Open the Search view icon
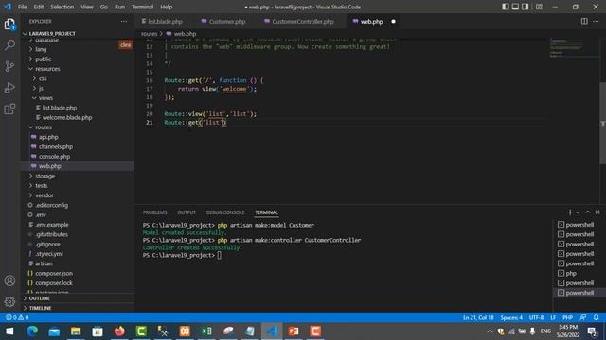Viewport: 606px width, 340px height. pos(9,45)
